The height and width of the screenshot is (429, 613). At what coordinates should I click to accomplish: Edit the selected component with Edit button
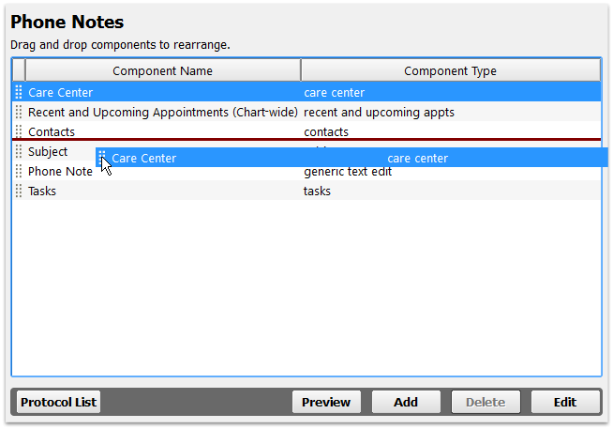click(565, 402)
